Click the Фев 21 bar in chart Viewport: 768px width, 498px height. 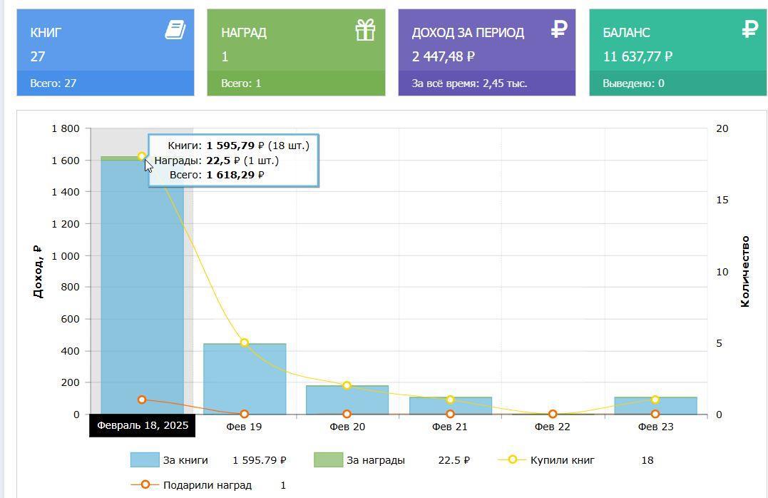[x=450, y=406]
